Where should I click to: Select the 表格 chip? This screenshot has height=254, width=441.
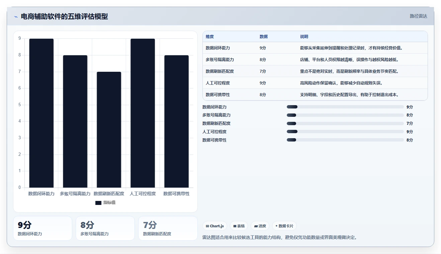pos(239,226)
